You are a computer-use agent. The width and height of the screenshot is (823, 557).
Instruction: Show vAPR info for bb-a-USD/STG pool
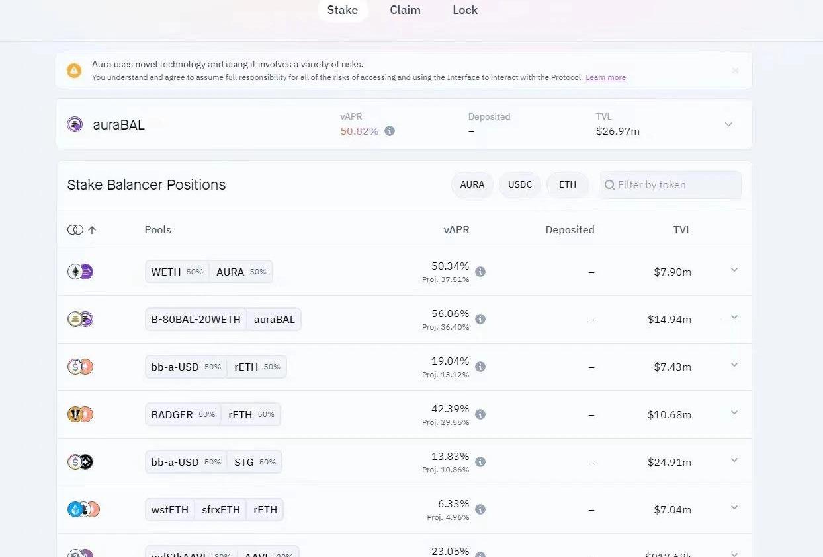pyautogui.click(x=480, y=462)
